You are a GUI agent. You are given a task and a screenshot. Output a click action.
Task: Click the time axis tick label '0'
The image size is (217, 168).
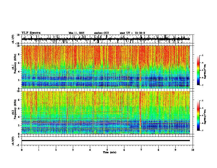point(22,150)
